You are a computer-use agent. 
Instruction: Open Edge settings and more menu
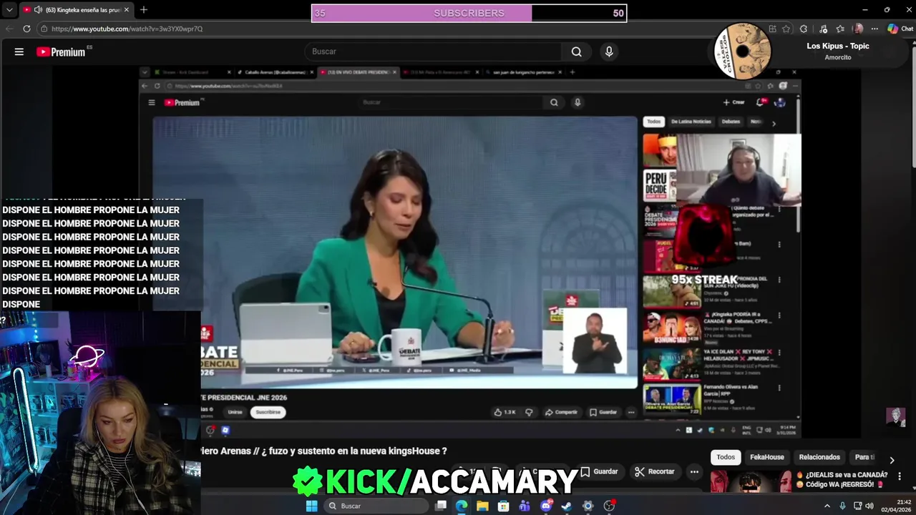tap(874, 29)
